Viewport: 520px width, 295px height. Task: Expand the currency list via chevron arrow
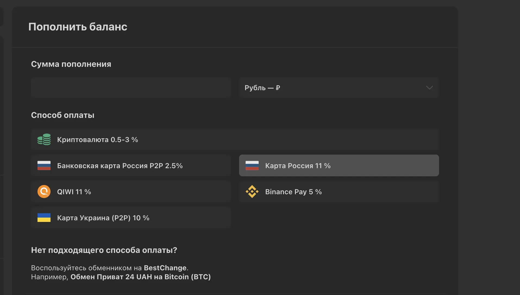tap(429, 87)
